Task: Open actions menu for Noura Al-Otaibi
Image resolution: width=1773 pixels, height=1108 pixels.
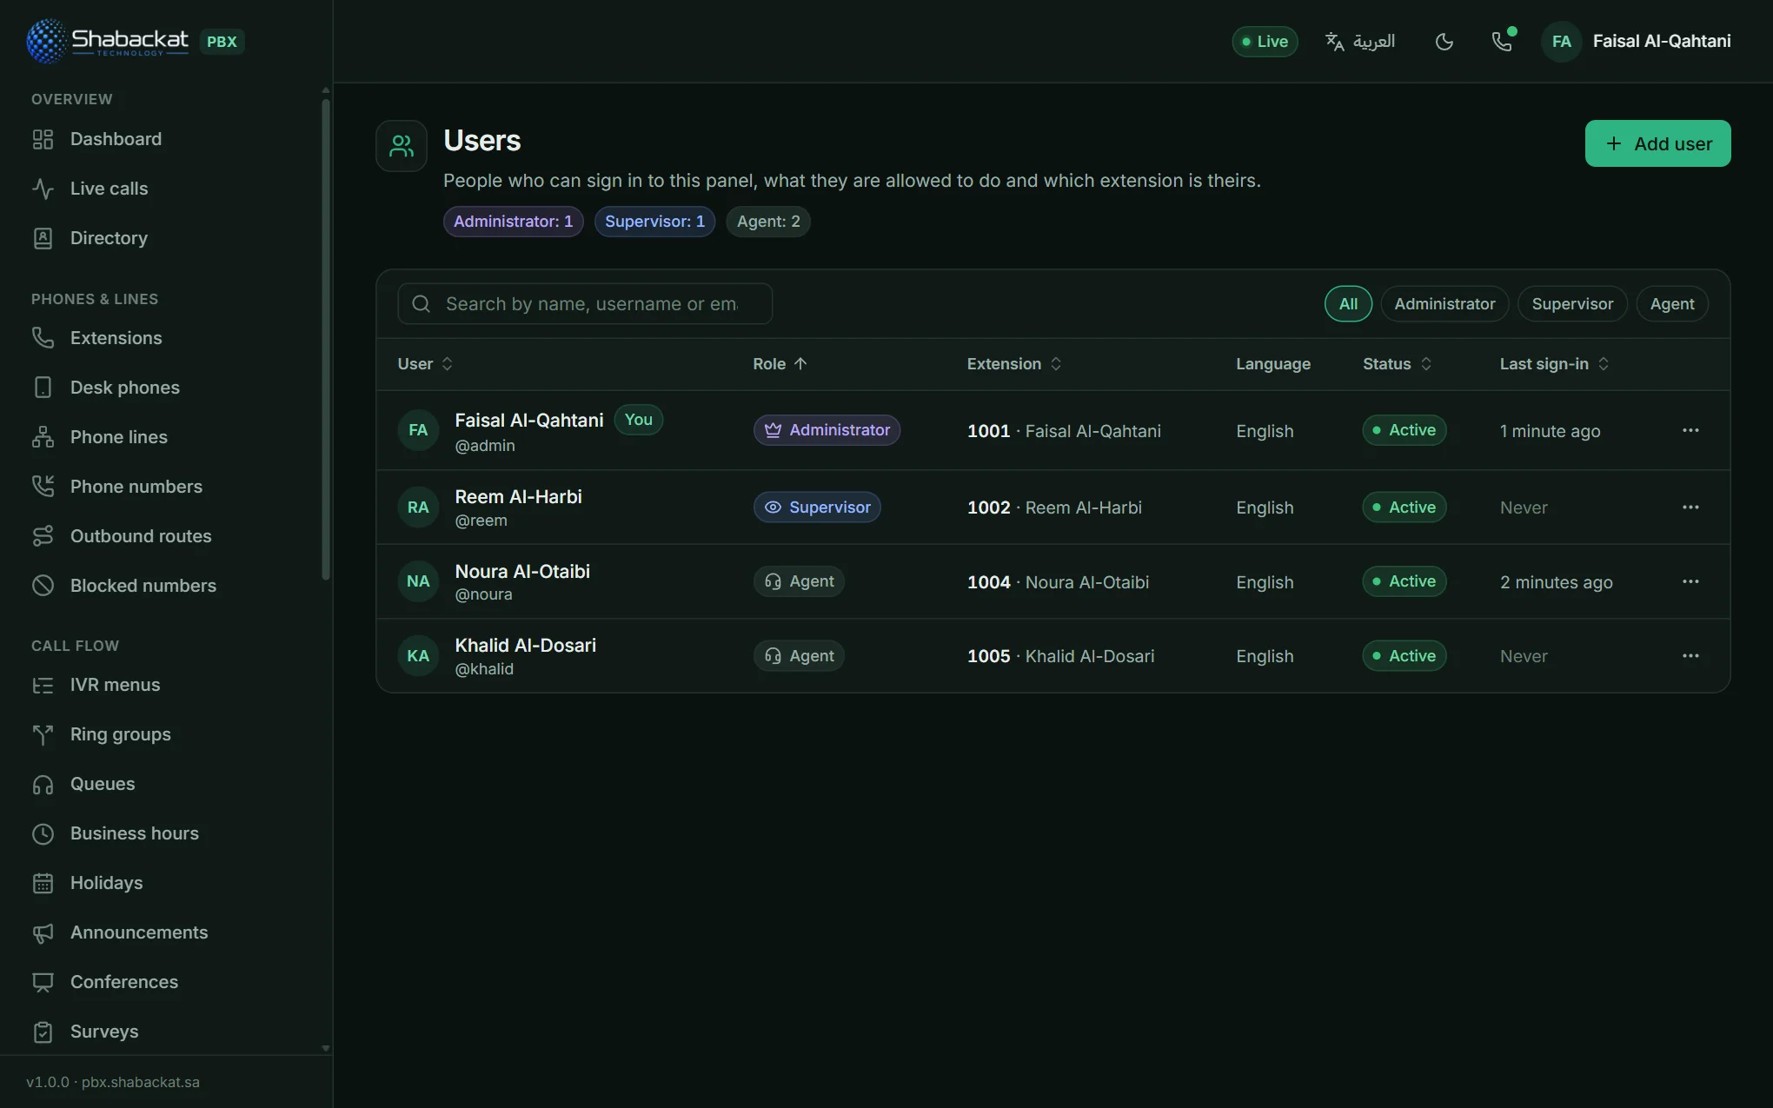Action: click(x=1690, y=581)
